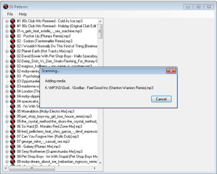Expand the 07-george_mike casual_sex.mp3 node
This screenshot has width=217, height=174.
coord(7,142)
